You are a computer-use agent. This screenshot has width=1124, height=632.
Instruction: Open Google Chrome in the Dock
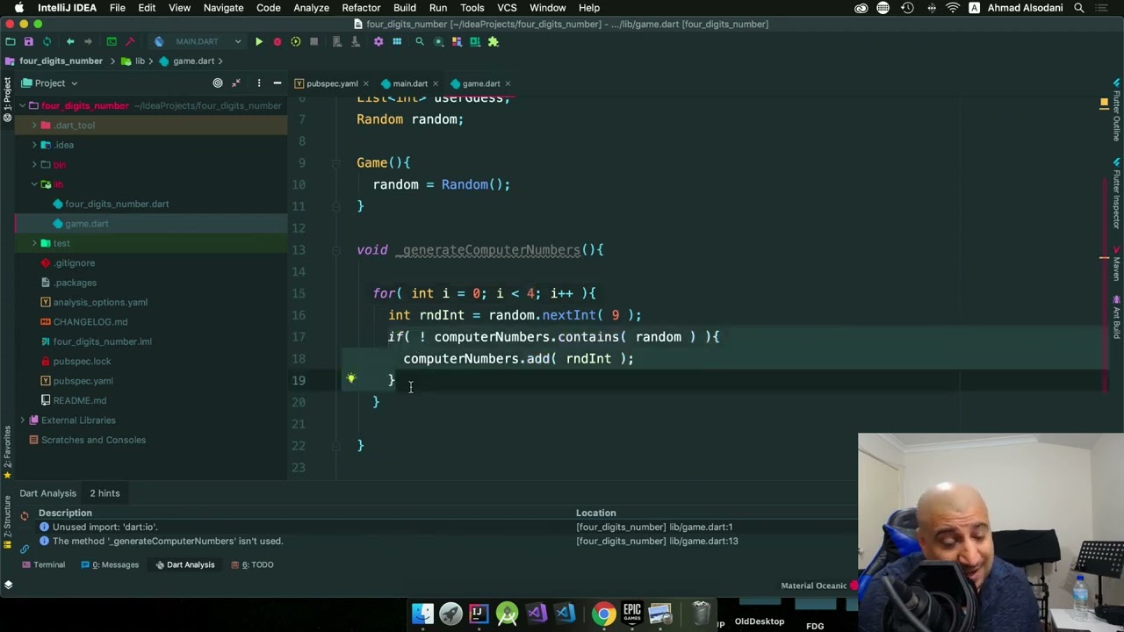pos(603,614)
